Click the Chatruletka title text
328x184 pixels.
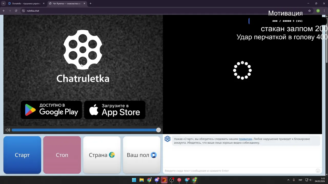(x=83, y=78)
